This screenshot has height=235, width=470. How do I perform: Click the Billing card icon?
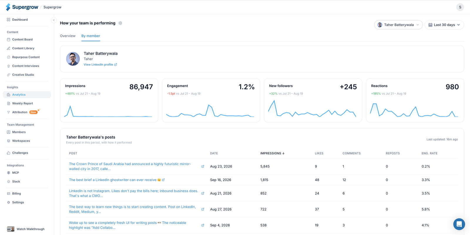[x=9, y=194]
